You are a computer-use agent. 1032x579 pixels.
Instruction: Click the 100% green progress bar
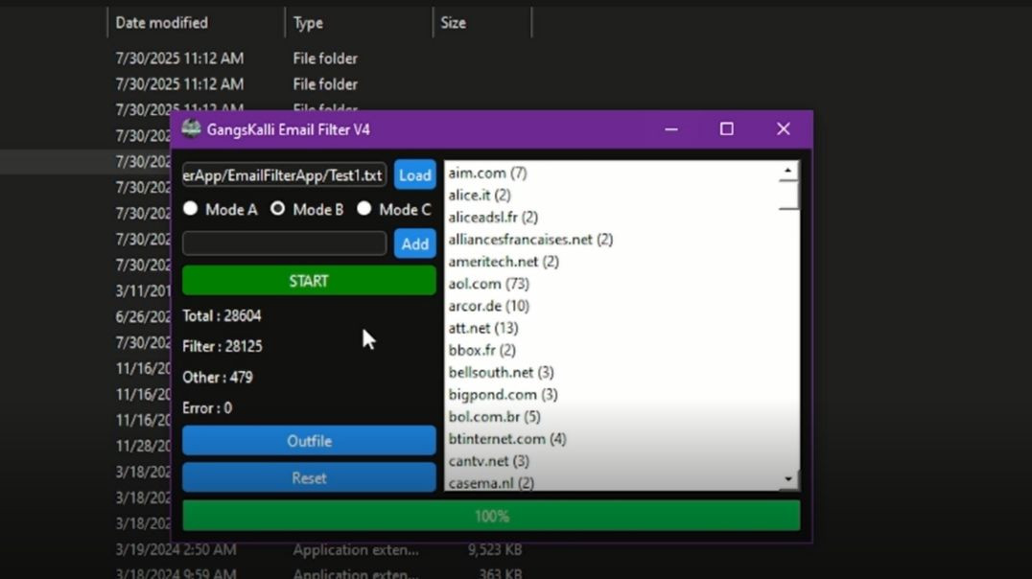click(492, 516)
